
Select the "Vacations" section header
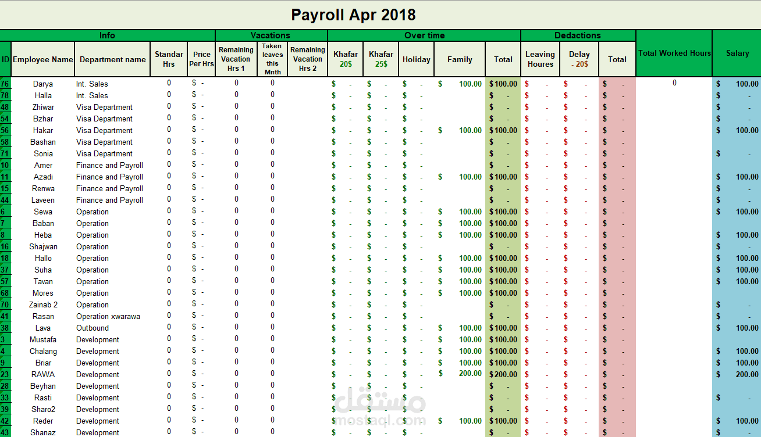click(271, 35)
